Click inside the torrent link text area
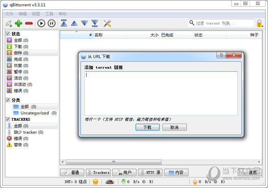 (x=161, y=93)
